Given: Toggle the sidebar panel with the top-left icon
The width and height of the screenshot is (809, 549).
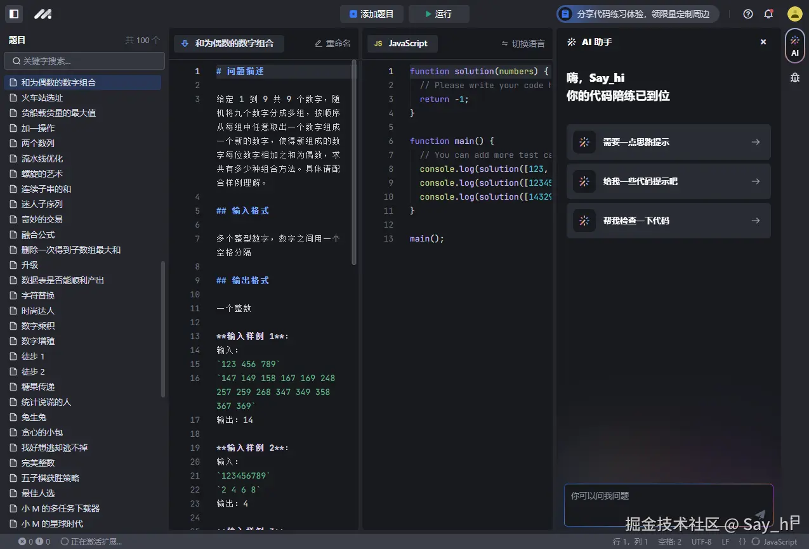Looking at the screenshot, I should 13,14.
